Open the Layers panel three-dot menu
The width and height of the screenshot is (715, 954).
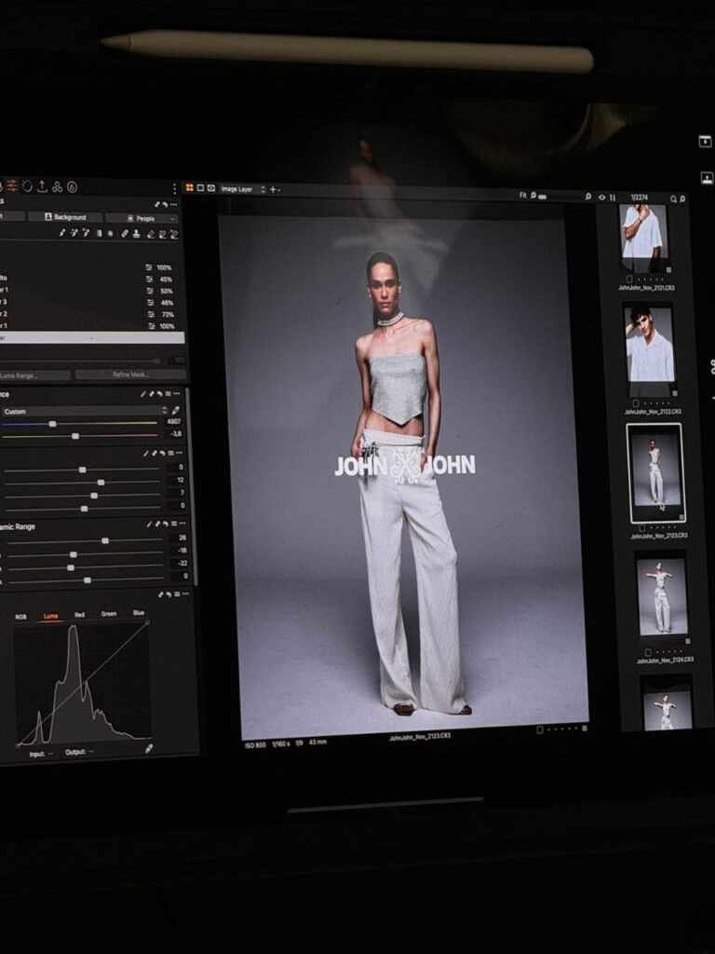point(174,204)
